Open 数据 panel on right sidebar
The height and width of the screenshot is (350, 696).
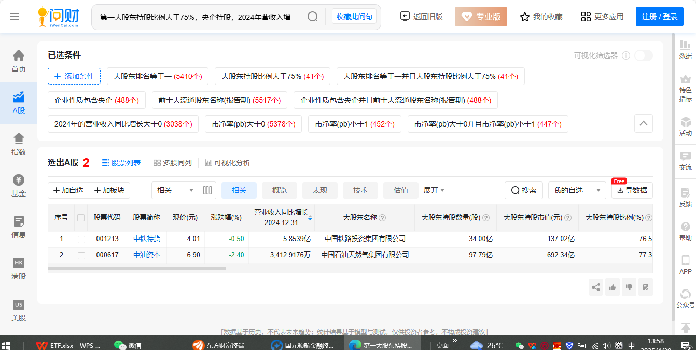click(686, 49)
